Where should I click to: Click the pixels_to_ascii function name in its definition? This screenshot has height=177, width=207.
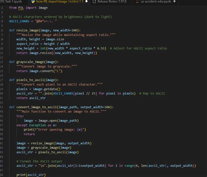(30, 80)
